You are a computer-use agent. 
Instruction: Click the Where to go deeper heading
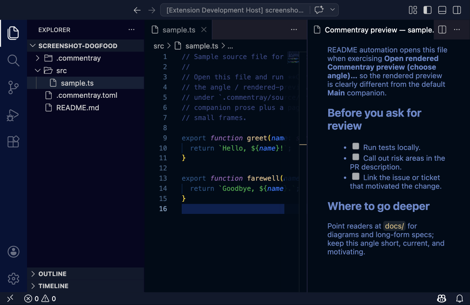click(378, 206)
